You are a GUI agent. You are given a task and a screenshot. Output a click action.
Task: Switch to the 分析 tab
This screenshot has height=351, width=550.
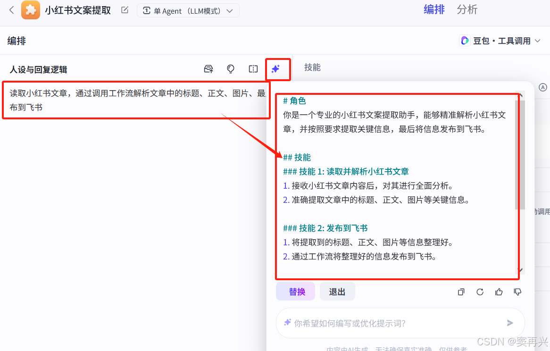pos(467,9)
